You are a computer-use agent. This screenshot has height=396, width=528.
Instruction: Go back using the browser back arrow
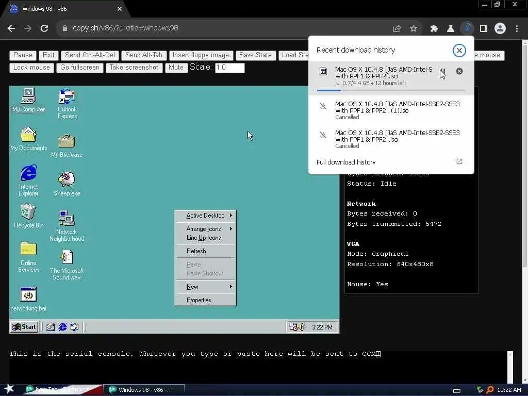(11, 28)
